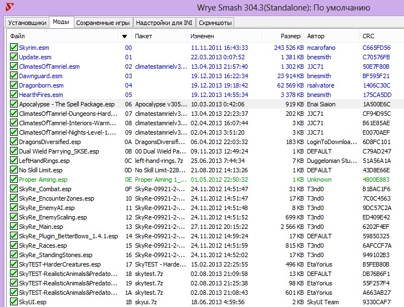The height and width of the screenshot is (307, 404).
Task: Click author Enai Siaion cell
Action: pyautogui.click(x=321, y=104)
